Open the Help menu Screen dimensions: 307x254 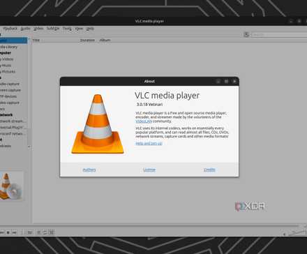[x=90, y=29]
